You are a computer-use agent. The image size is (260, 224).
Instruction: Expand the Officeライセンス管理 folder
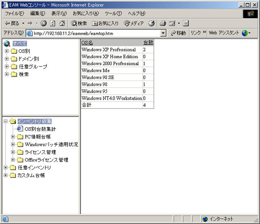(13, 160)
